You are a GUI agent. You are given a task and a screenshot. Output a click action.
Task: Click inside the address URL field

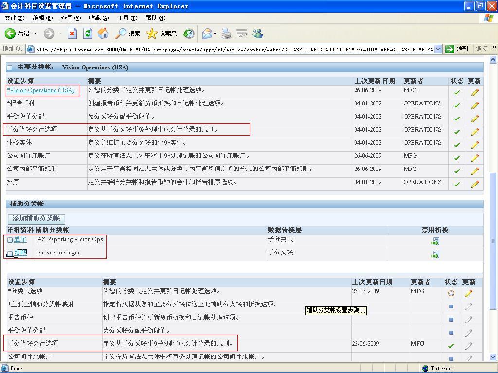[x=234, y=49]
